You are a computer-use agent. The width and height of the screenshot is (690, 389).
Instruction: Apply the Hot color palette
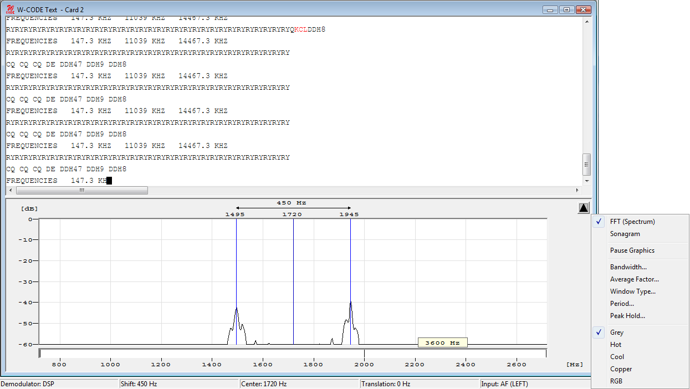pos(615,345)
